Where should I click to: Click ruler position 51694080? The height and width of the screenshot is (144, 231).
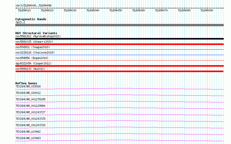click(184, 10)
